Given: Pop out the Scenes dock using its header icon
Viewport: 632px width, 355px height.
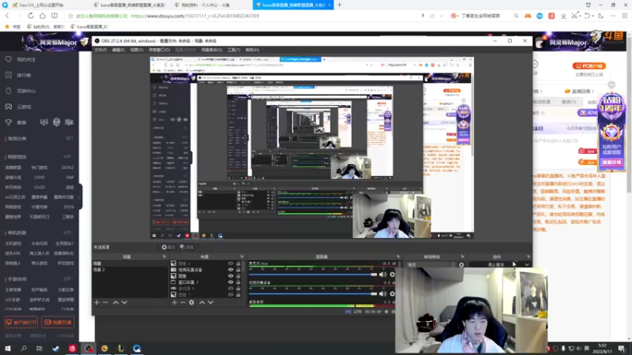Looking at the screenshot, I should pyautogui.click(x=164, y=257).
